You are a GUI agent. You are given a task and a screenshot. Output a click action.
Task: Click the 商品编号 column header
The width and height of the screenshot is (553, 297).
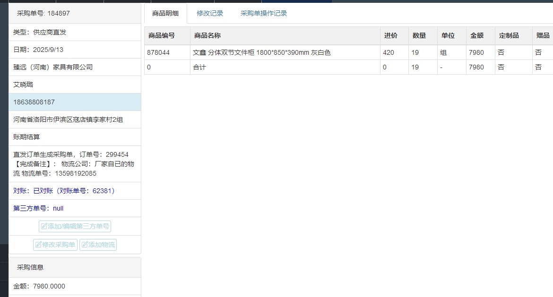point(162,36)
